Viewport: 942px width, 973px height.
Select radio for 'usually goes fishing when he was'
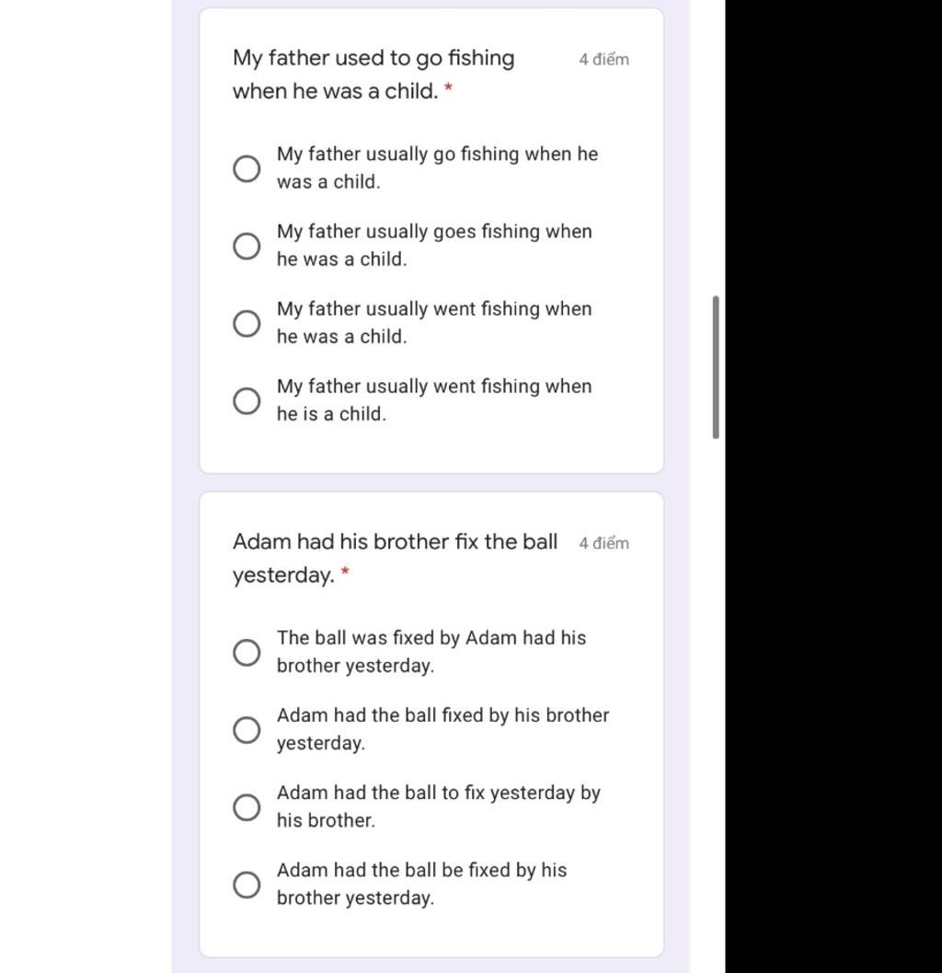(247, 246)
